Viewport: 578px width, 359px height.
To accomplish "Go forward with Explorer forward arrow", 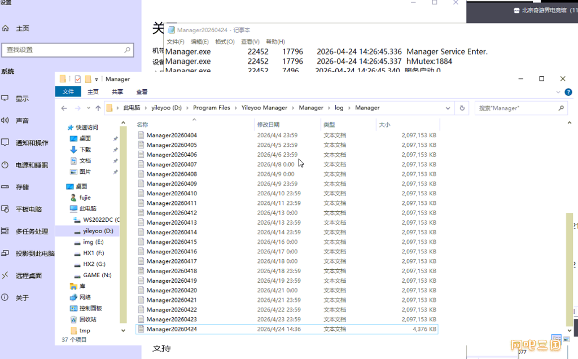I will [77, 108].
